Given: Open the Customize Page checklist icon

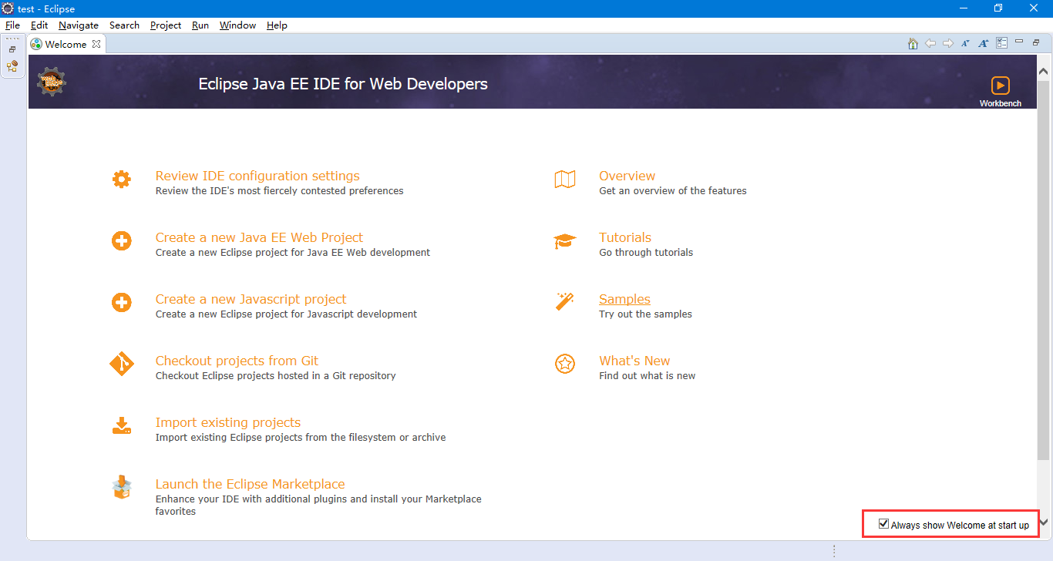Looking at the screenshot, I should [1001, 43].
